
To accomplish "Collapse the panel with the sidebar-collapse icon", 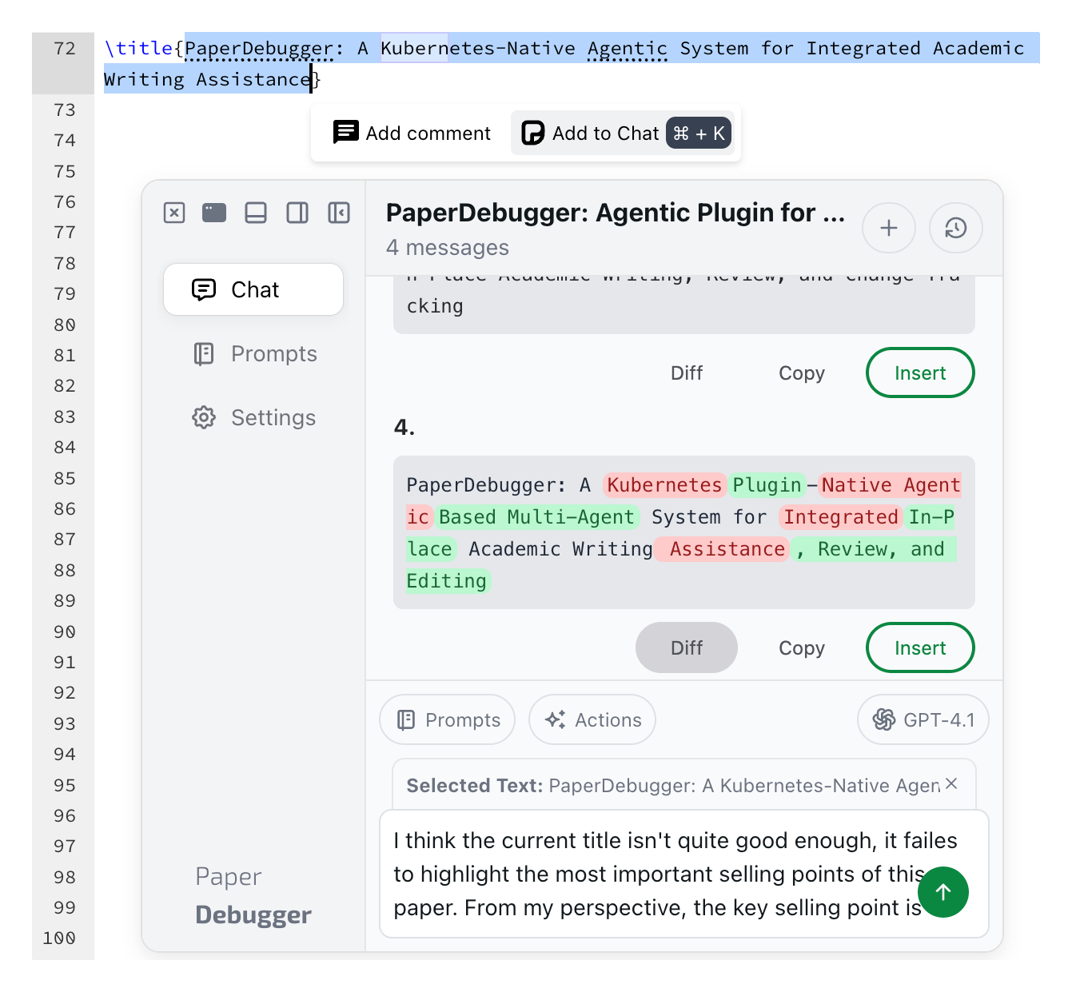I will 339,213.
